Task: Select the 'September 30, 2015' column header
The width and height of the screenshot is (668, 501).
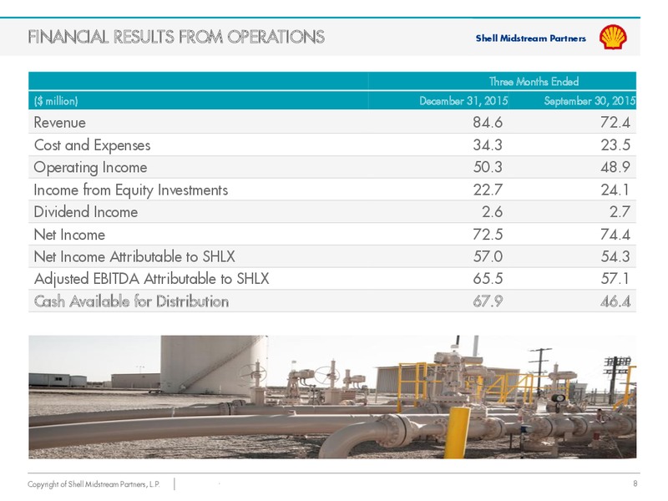Action: 590,101
